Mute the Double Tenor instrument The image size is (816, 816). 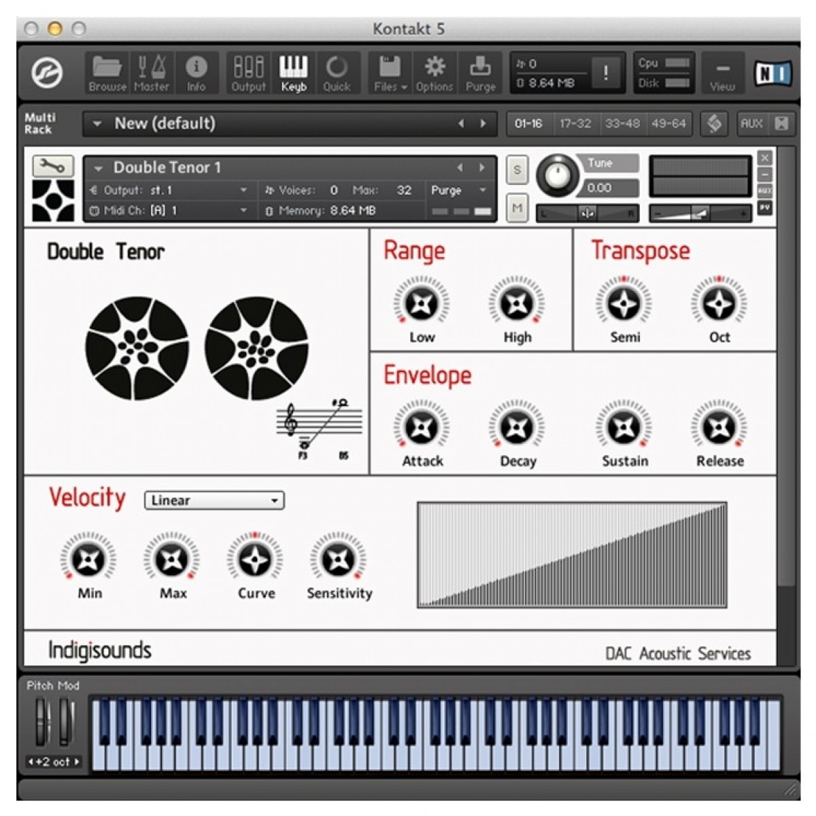517,208
